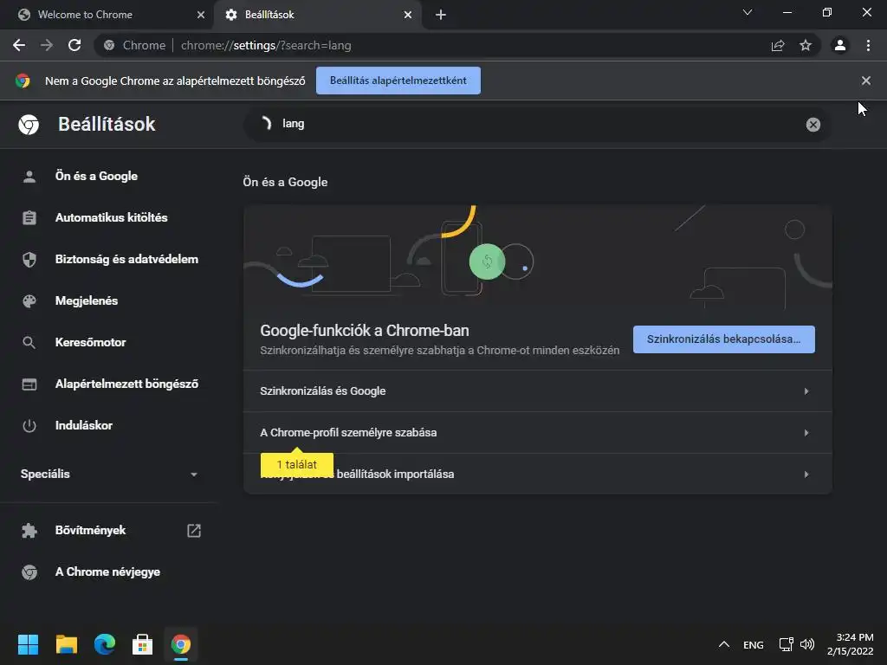887x665 pixels.
Task: Click the power icon for Induláskor
Action: click(x=29, y=426)
